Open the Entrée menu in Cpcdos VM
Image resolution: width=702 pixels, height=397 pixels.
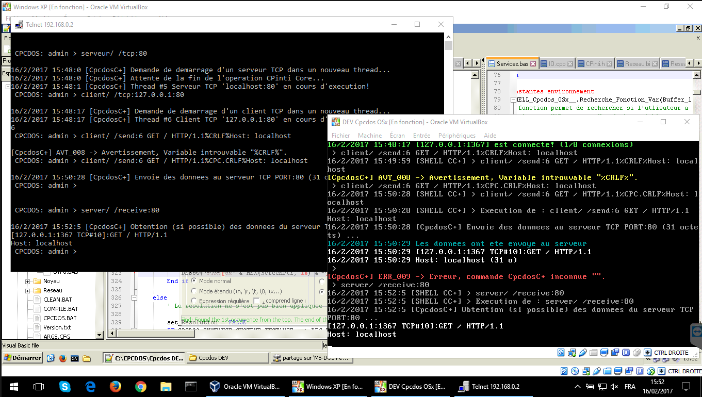coord(421,135)
